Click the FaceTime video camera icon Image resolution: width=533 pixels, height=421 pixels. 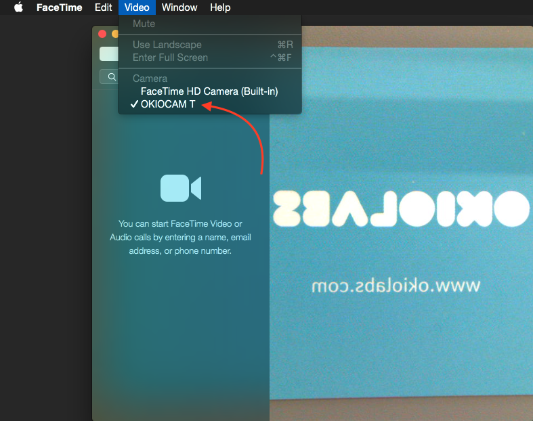[181, 188]
